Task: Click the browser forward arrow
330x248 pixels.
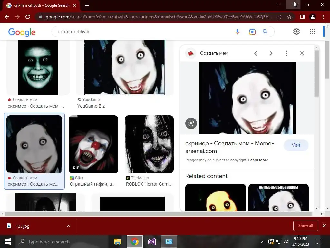Action: click(x=17, y=17)
